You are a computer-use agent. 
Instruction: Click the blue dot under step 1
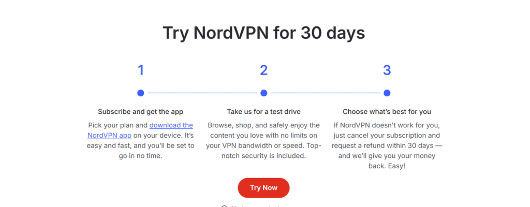click(141, 93)
